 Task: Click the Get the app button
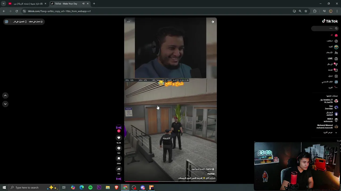click(x=20, y=22)
